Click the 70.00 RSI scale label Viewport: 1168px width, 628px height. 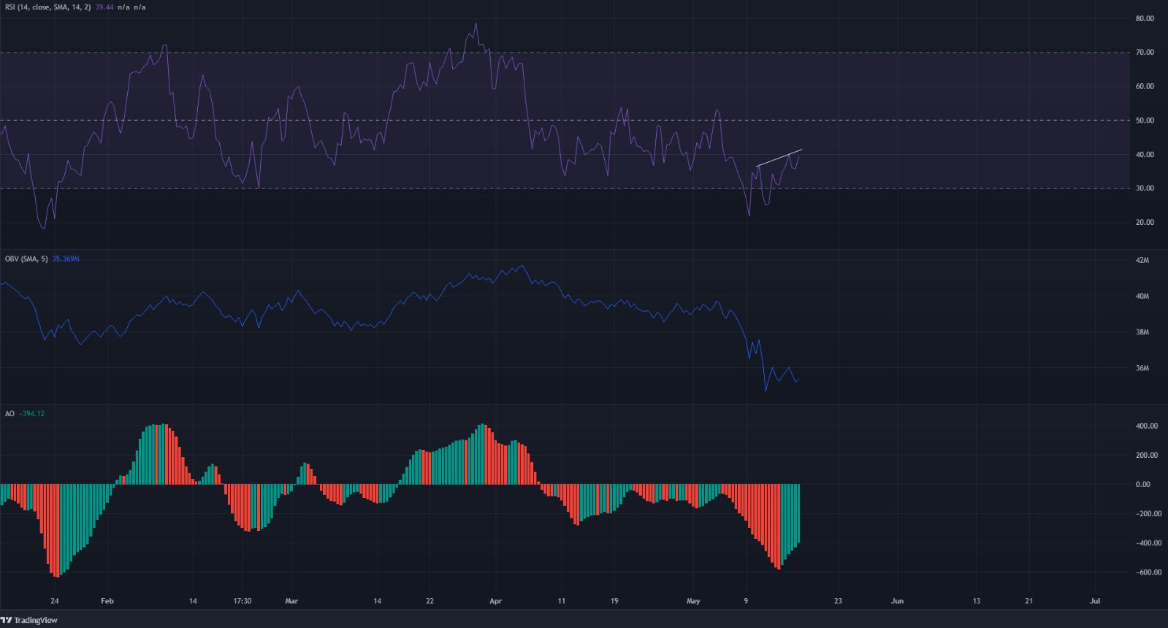point(1145,53)
